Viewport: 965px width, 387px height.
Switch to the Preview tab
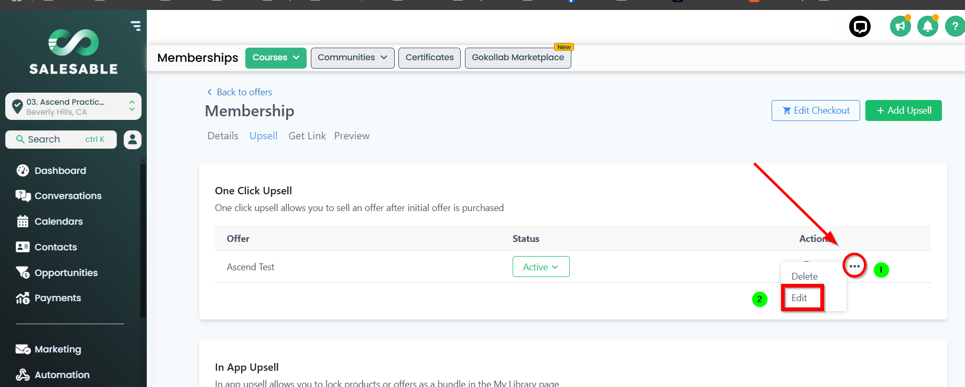tap(352, 136)
